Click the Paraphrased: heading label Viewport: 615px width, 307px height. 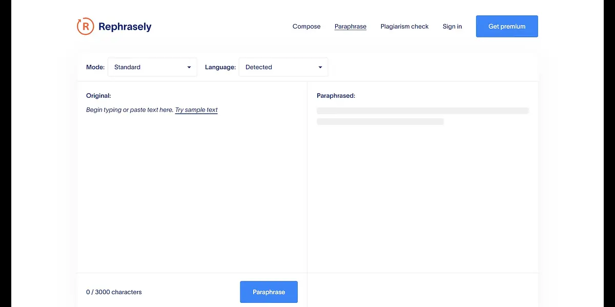point(336,96)
